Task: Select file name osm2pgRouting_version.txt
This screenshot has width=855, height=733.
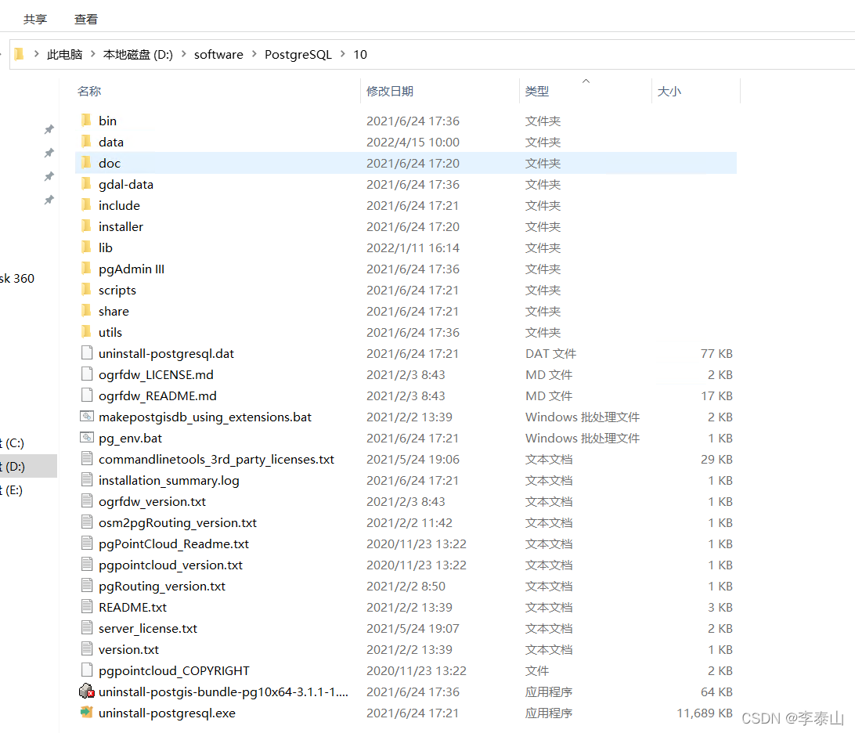Action: (178, 523)
